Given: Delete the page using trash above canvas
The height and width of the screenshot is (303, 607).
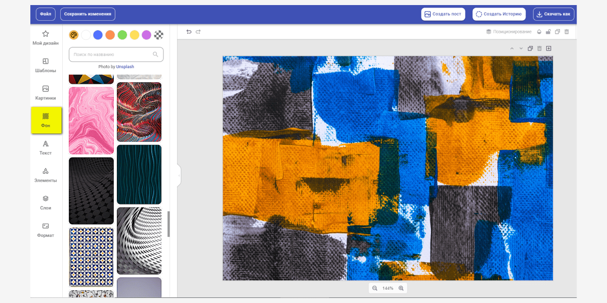Looking at the screenshot, I should point(539,48).
